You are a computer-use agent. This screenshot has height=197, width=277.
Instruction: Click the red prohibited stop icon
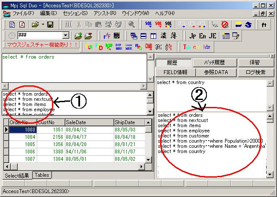[225, 25]
